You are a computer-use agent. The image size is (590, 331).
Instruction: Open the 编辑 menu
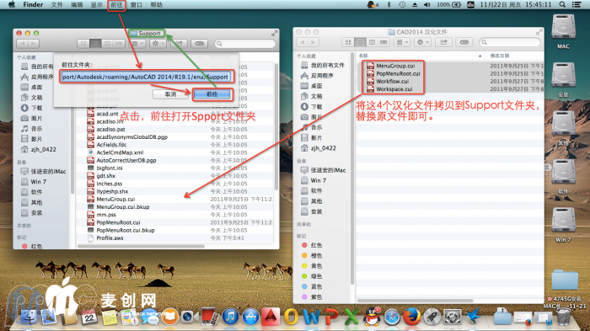[x=77, y=4]
